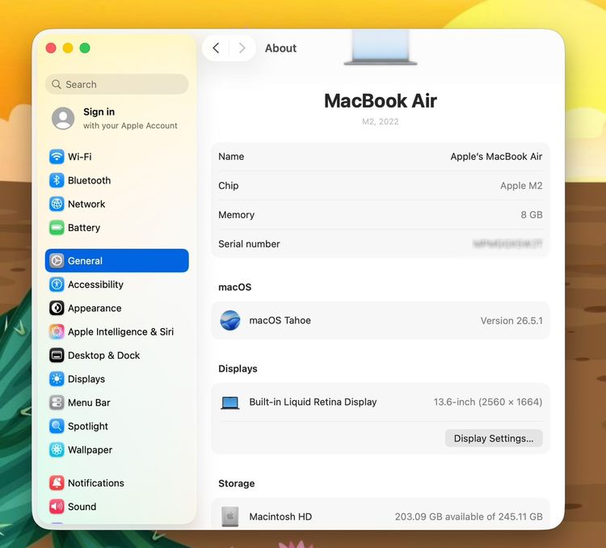This screenshot has height=548, width=606.
Task: Zoom window with green button
Action: click(85, 48)
